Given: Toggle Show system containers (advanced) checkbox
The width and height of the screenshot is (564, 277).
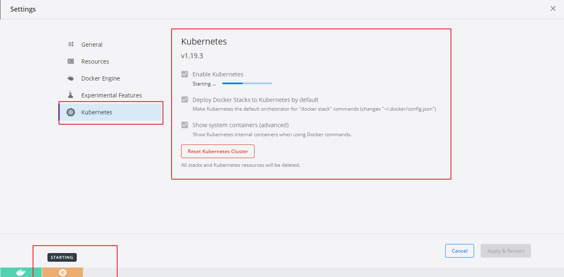Looking at the screenshot, I should (185, 125).
